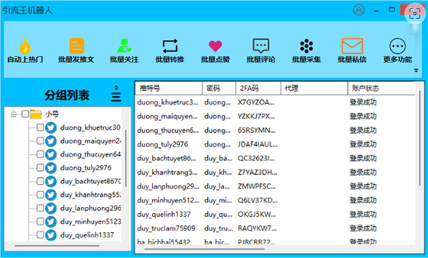Open 批量采集 collection tool
The image size is (428, 258).
point(306,50)
